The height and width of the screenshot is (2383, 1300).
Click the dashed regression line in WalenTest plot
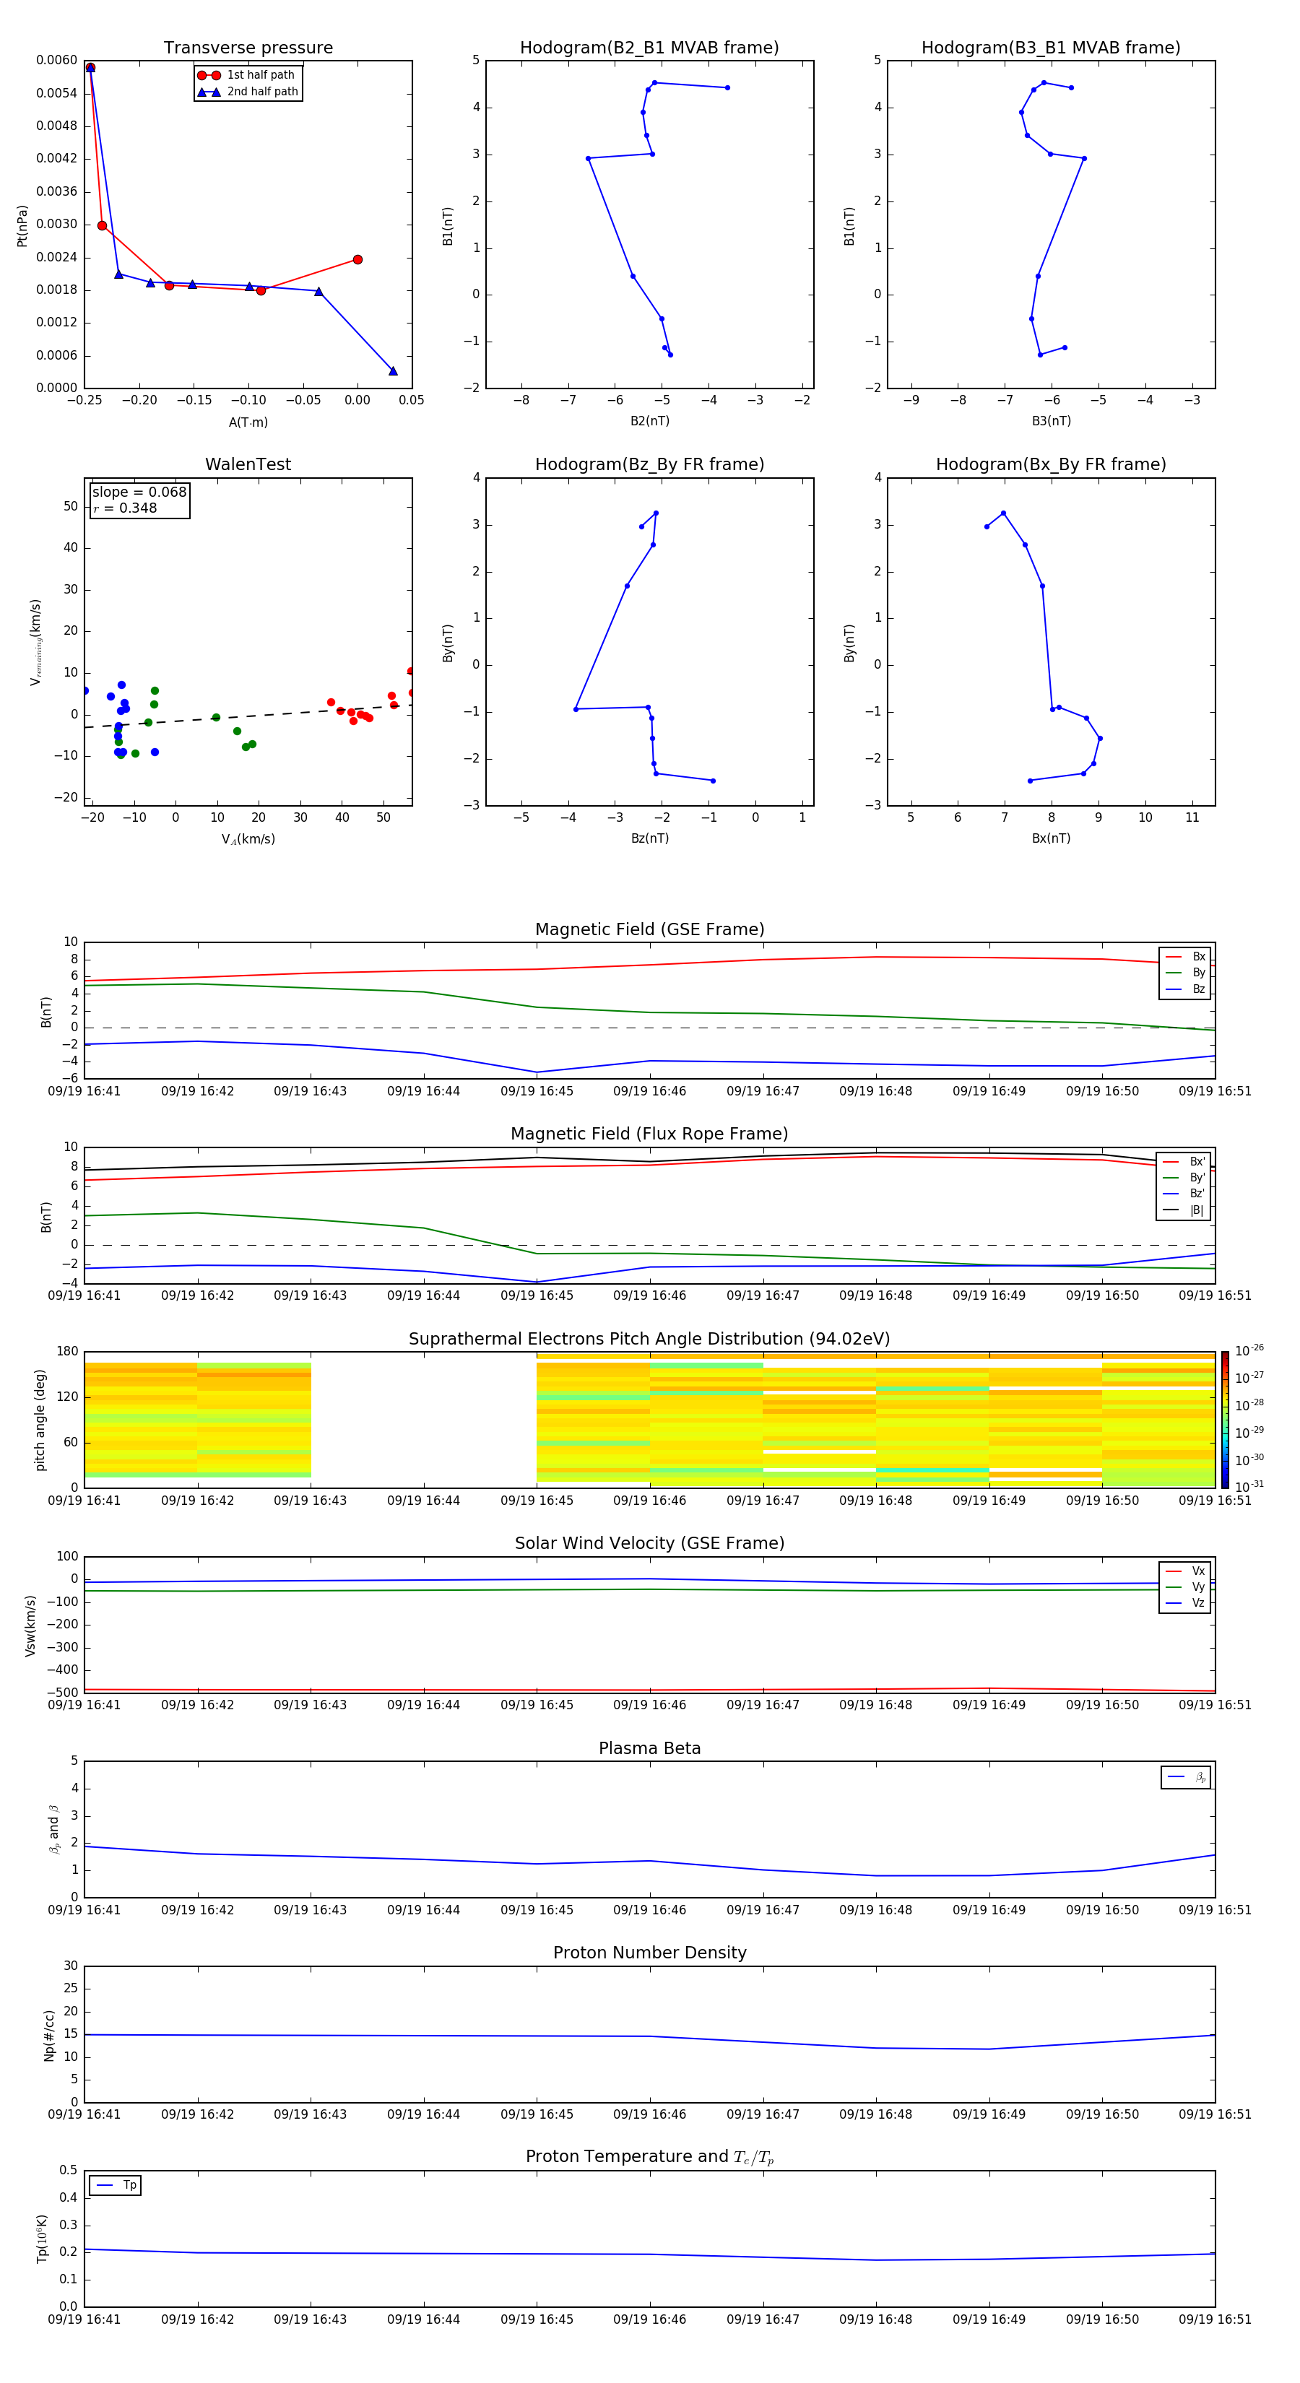[x=248, y=716]
